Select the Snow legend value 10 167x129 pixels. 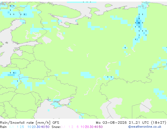pos(82,127)
